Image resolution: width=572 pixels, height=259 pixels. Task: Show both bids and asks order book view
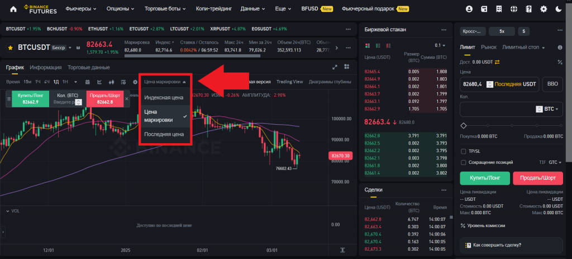pos(368,46)
